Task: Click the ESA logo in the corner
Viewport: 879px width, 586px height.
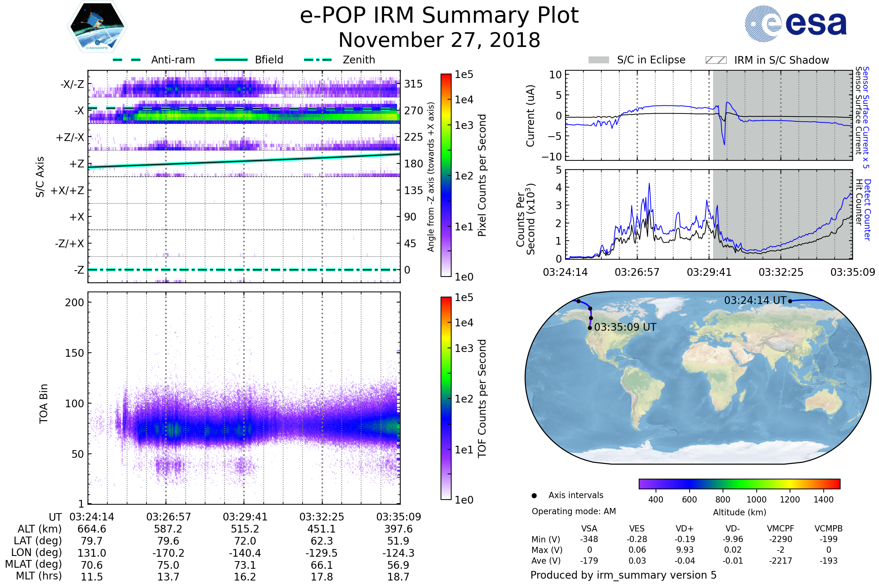Action: (795, 23)
